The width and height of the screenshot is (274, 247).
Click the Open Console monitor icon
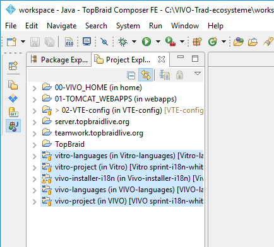tap(86, 42)
